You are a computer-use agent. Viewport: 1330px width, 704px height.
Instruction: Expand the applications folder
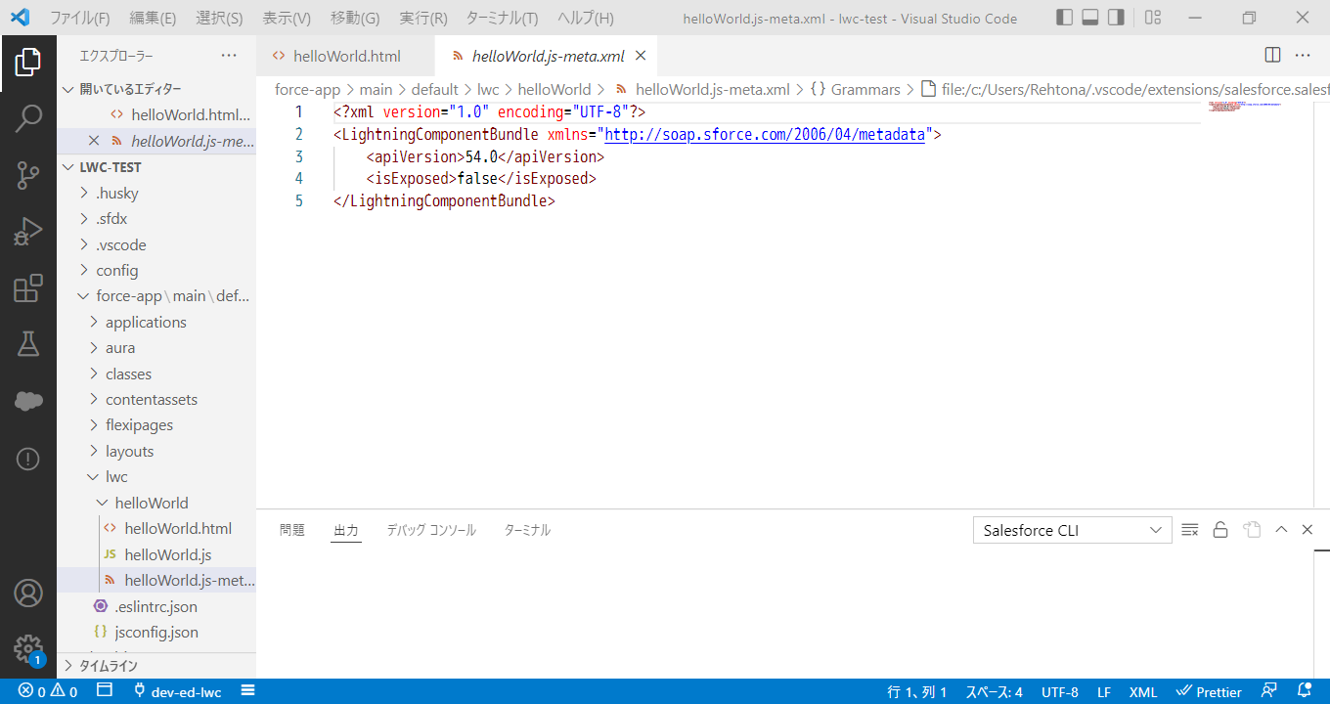tap(156, 322)
